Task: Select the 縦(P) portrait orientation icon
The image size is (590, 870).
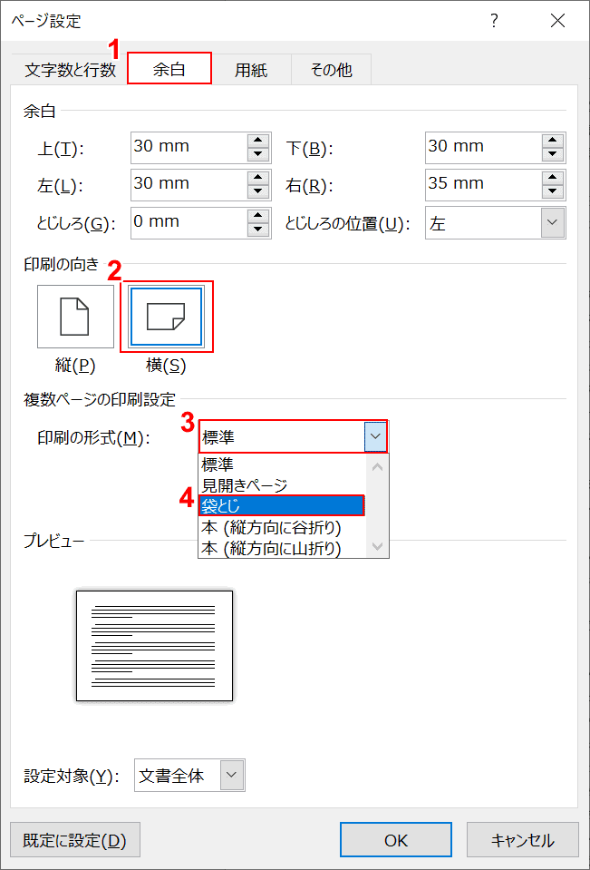Action: (75, 317)
